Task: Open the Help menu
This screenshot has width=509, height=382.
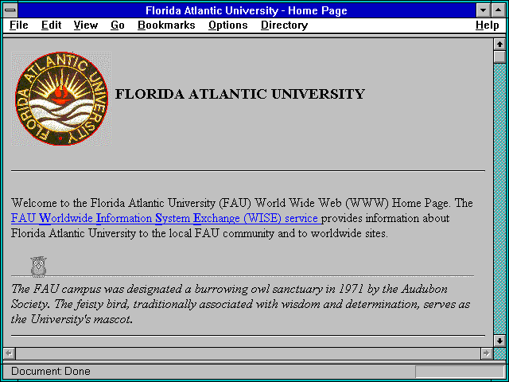Action: tap(488, 25)
